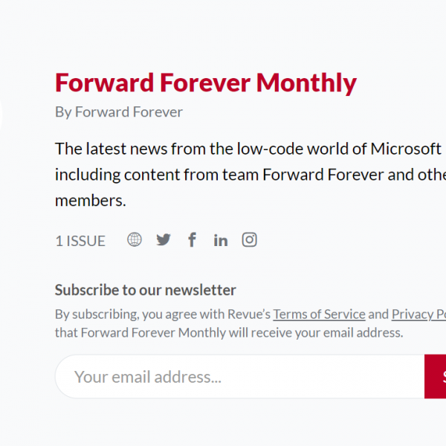Open the Facebook page icon
446x446 pixels.
(192, 239)
